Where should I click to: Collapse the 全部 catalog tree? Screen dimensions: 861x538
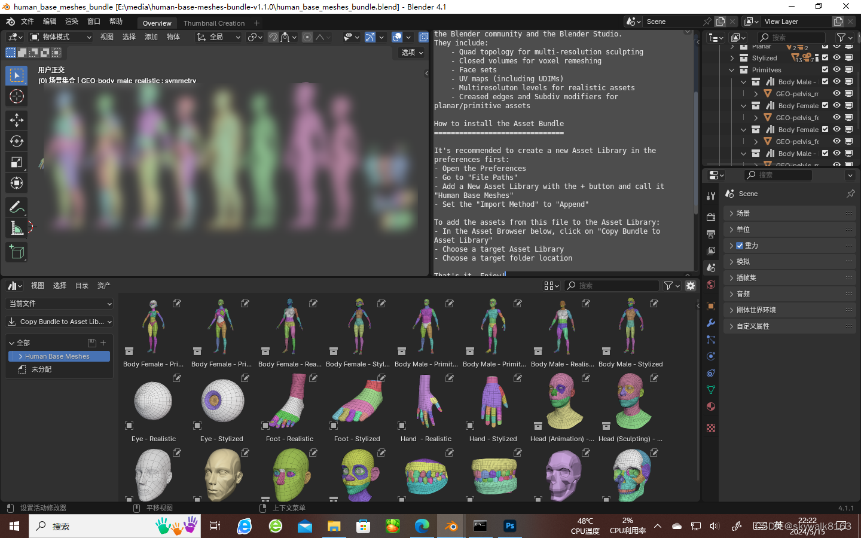(11, 343)
